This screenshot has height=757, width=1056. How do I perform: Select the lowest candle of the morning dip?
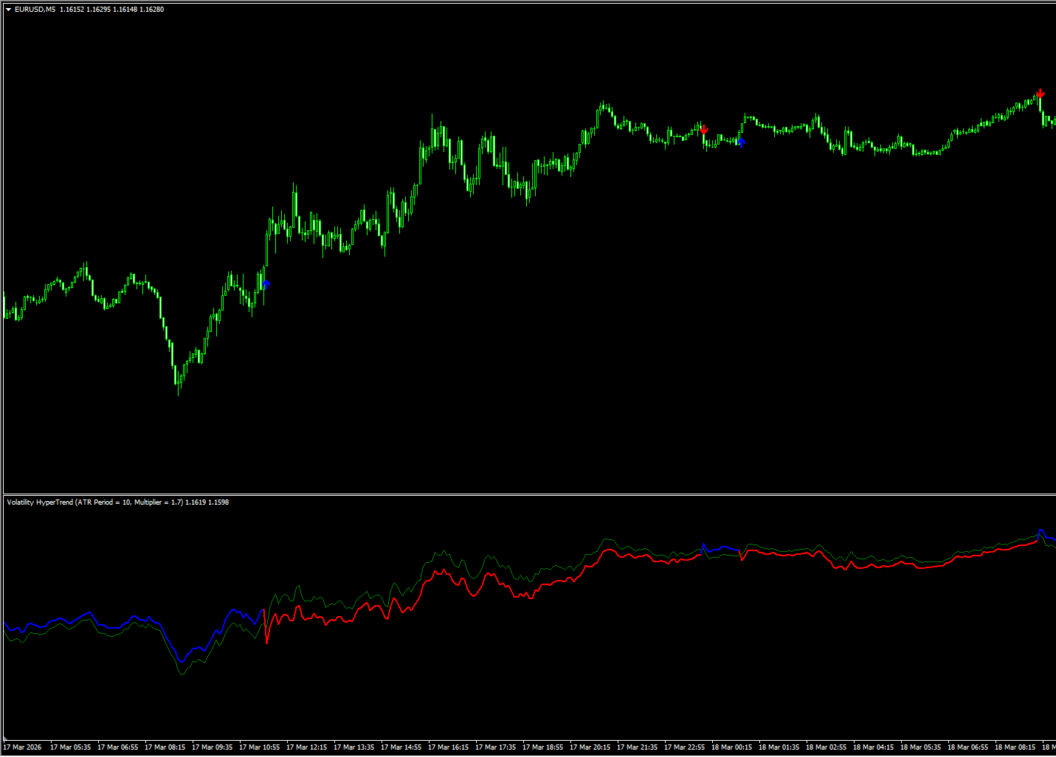tap(177, 384)
